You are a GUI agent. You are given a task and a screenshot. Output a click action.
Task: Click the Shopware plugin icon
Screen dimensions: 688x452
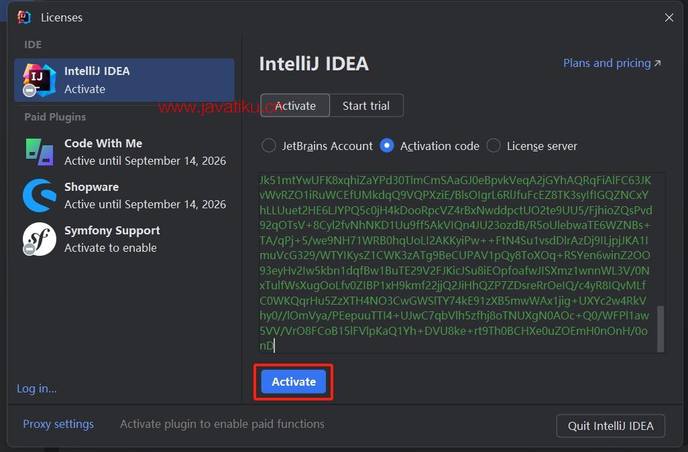click(40, 196)
